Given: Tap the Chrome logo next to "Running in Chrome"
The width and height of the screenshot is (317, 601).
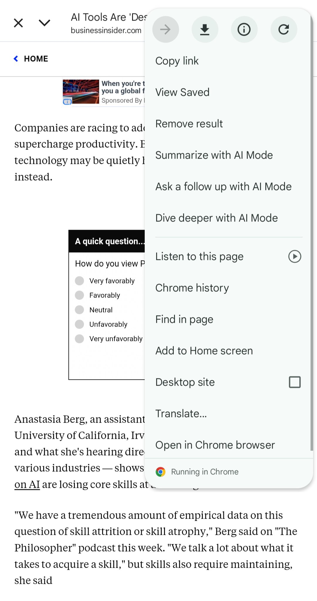Looking at the screenshot, I should point(161,471).
